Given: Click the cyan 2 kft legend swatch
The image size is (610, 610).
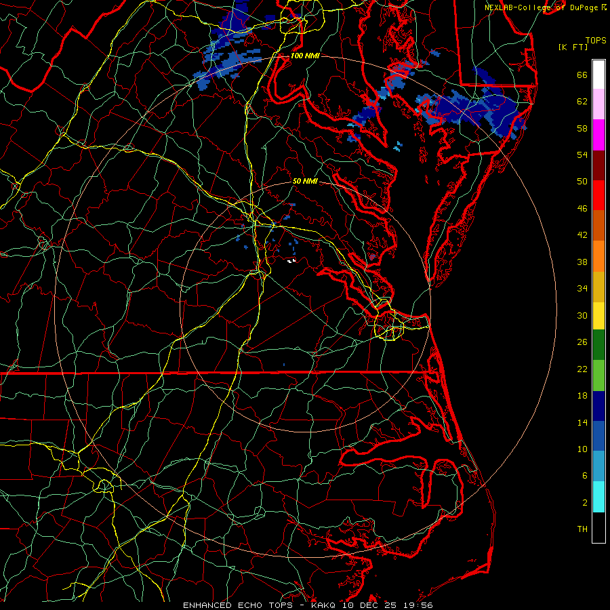Looking at the screenshot, I should tap(598, 497).
